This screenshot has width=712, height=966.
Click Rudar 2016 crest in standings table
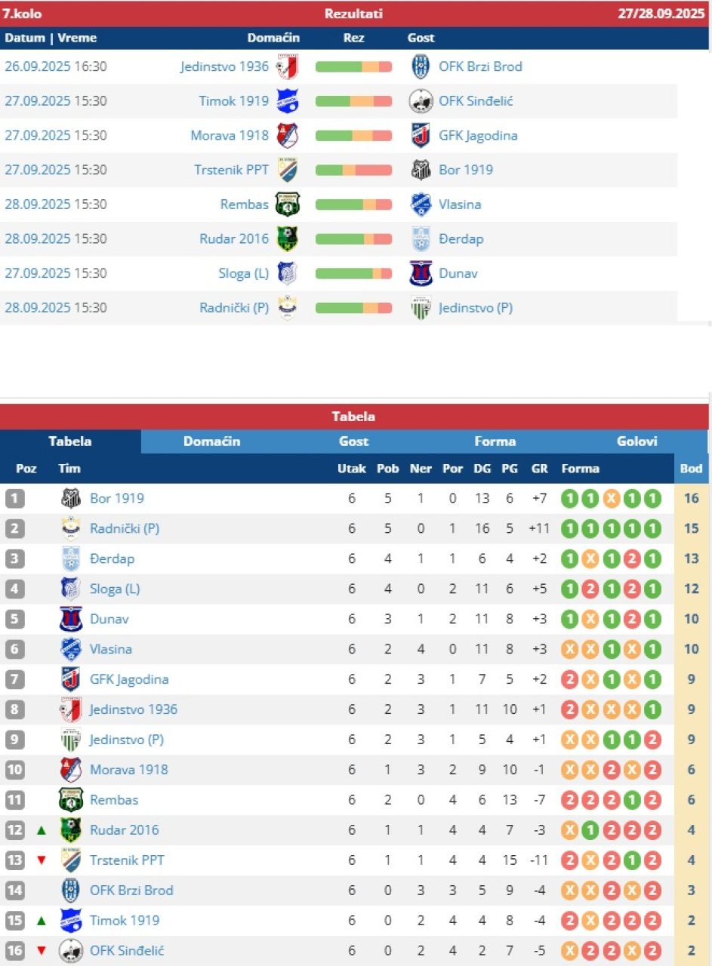(x=71, y=830)
